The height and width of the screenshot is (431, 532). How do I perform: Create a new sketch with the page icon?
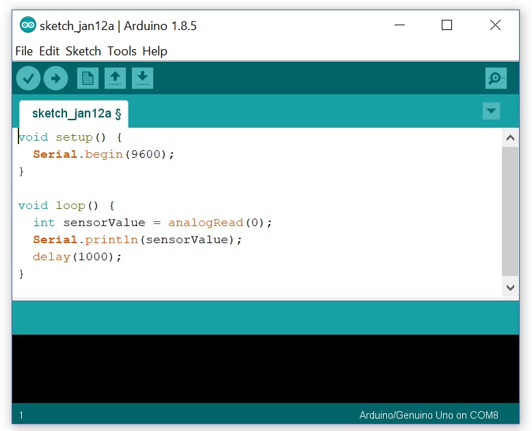(88, 79)
